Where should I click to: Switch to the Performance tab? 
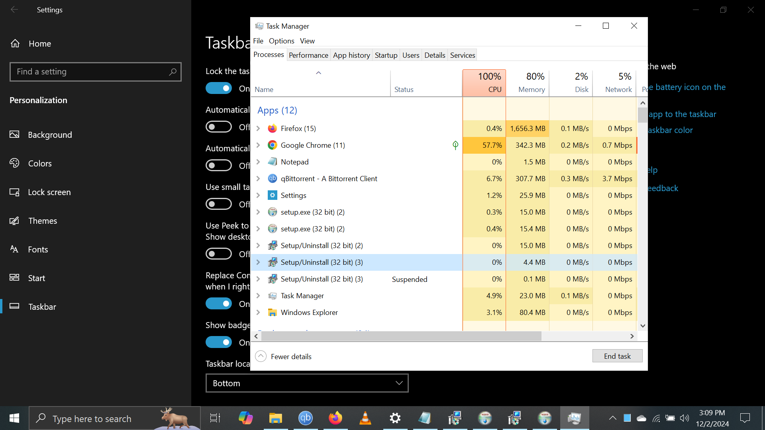[308, 55]
